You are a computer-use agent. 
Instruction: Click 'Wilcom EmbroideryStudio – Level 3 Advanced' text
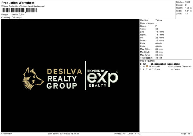[x=23, y=6]
